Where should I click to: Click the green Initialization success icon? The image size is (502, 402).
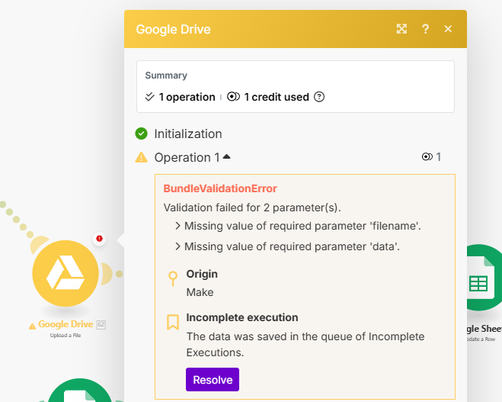tap(141, 133)
